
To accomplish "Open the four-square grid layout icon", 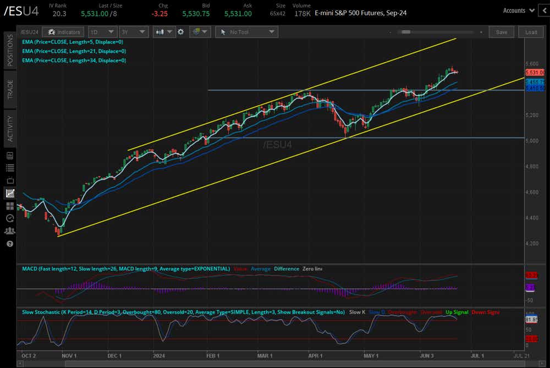I will coord(10,206).
